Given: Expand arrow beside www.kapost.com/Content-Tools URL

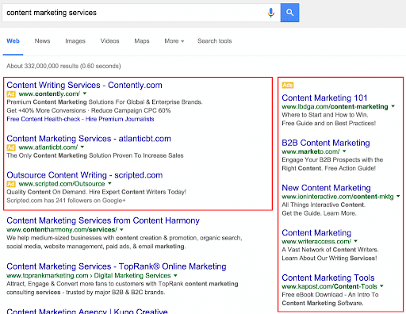Looking at the screenshot, I should [x=381, y=285].
